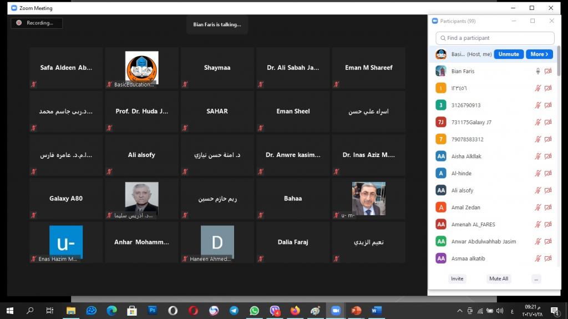Click the muted microphone icon for Aisha Alkllak

point(537,156)
